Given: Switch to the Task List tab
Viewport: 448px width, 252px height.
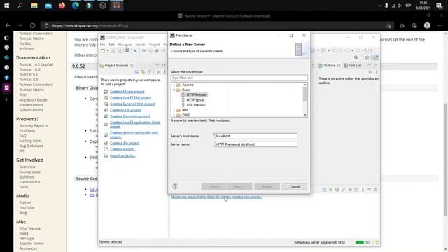Looking at the screenshot, I should click(x=353, y=65).
